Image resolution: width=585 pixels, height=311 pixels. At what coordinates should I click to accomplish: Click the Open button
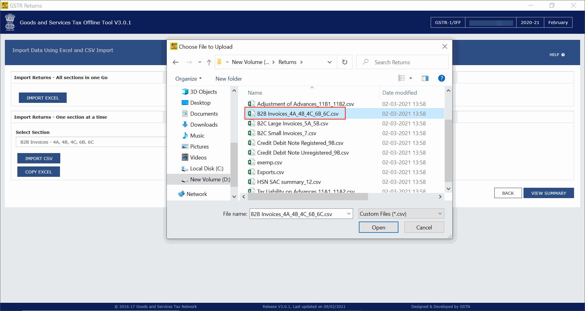pos(378,227)
